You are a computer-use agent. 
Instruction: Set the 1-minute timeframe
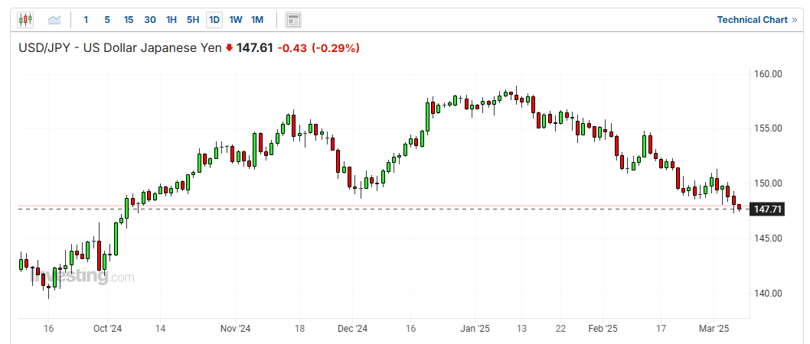(86, 20)
